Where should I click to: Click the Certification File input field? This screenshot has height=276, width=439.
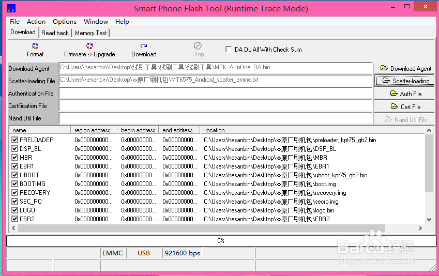[215, 106]
